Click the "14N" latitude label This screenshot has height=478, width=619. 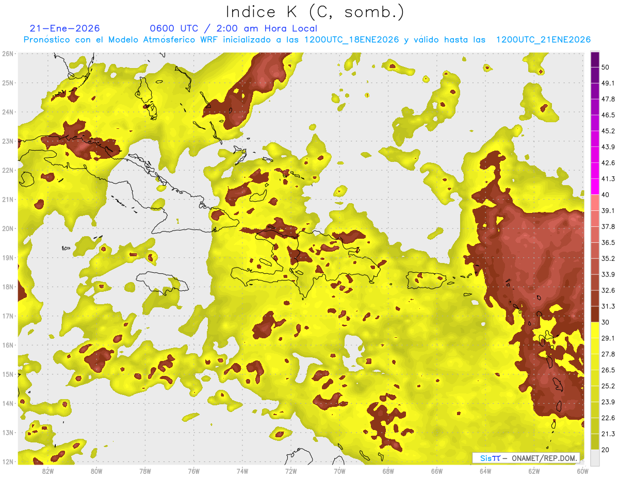(7, 403)
